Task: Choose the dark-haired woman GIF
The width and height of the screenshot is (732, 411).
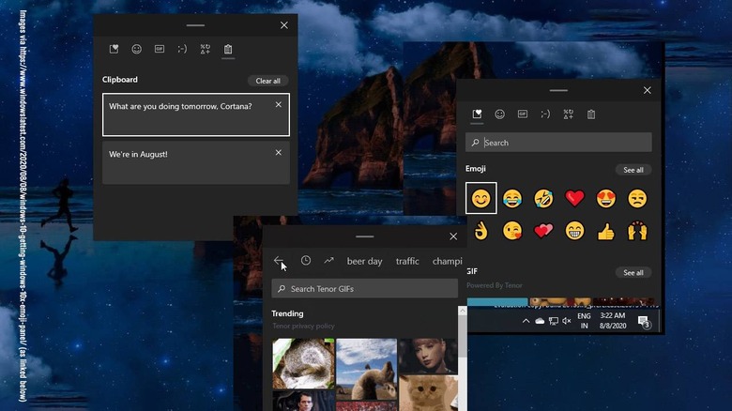Action: tap(428, 356)
